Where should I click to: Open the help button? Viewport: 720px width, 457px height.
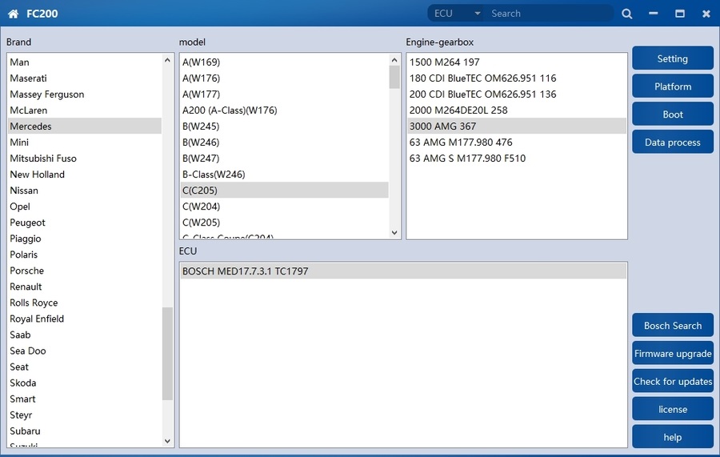coord(672,437)
